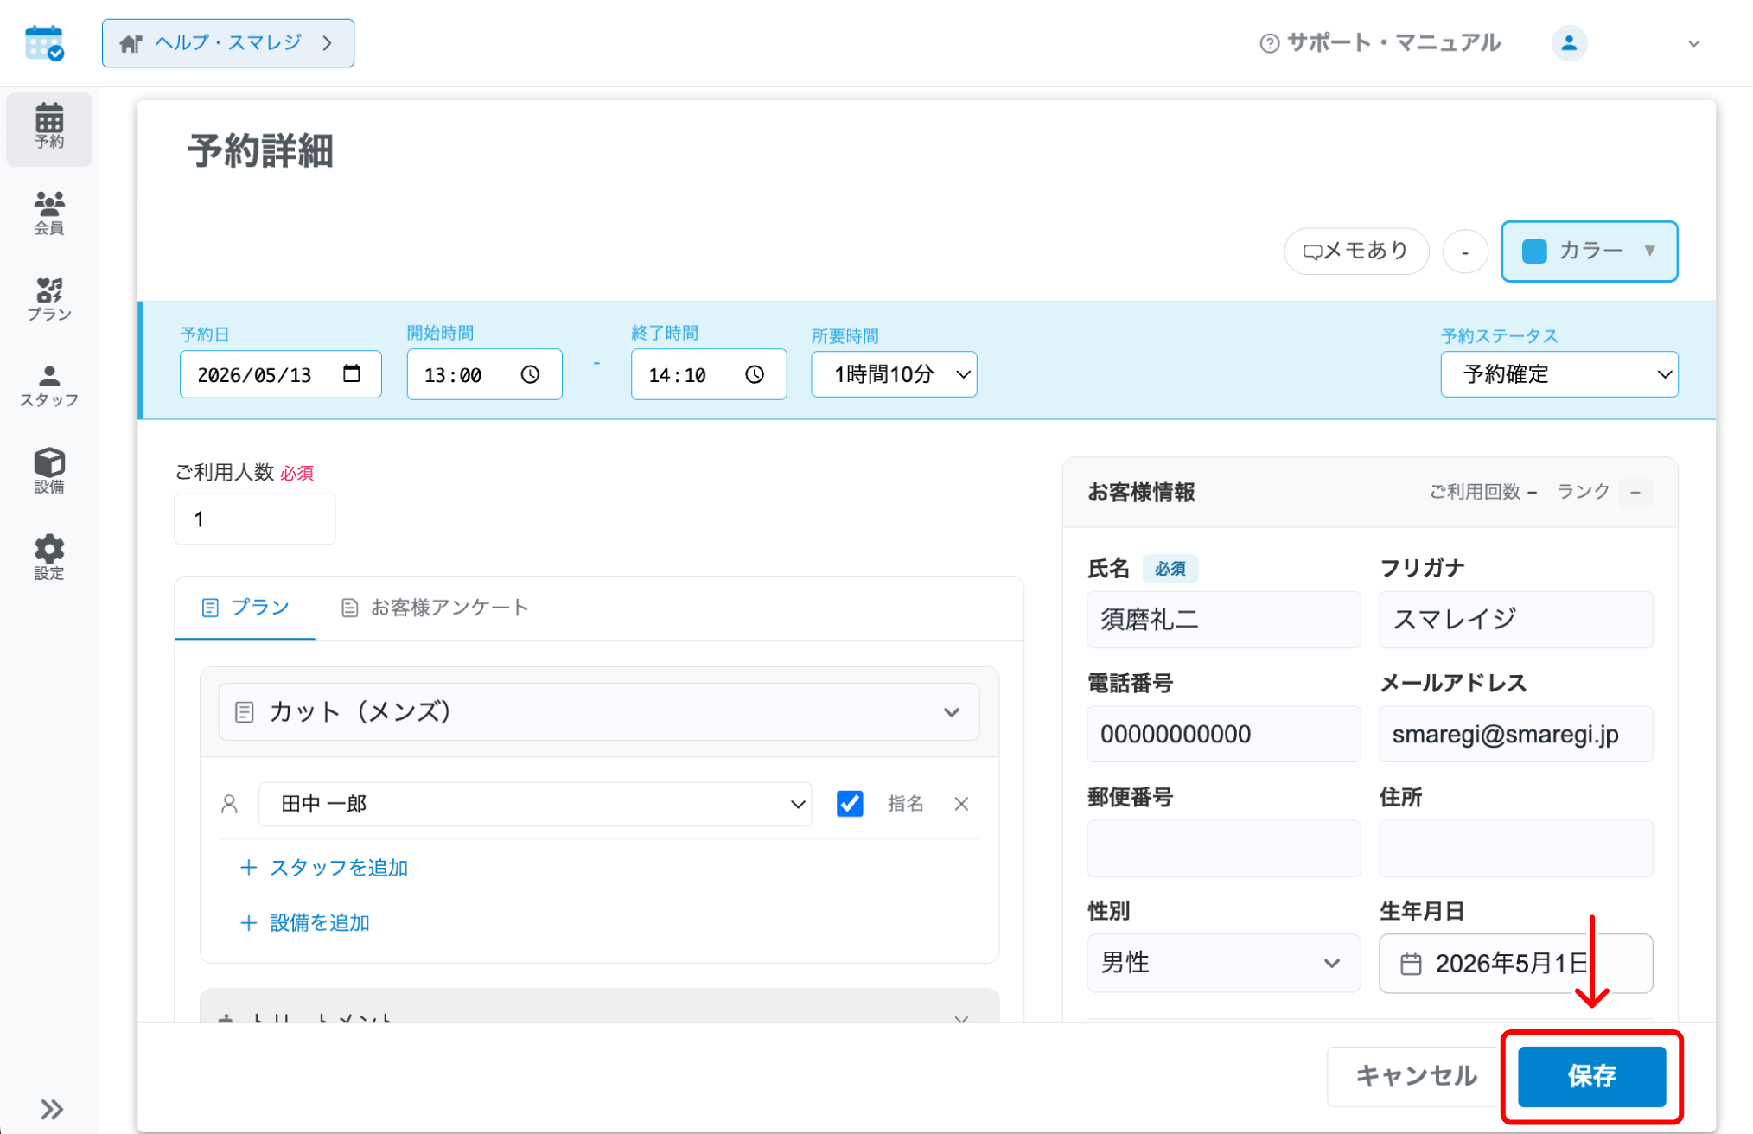The image size is (1753, 1134).
Task: Open clock picker for 終了時間
Action: [x=755, y=374]
